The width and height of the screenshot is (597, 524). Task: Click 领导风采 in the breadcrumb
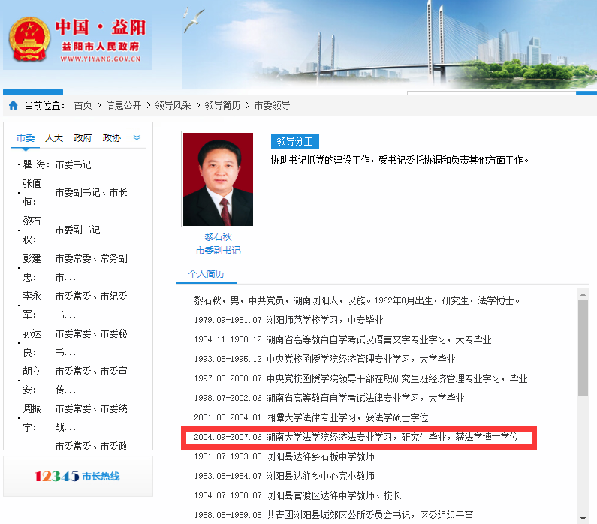pyautogui.click(x=173, y=105)
